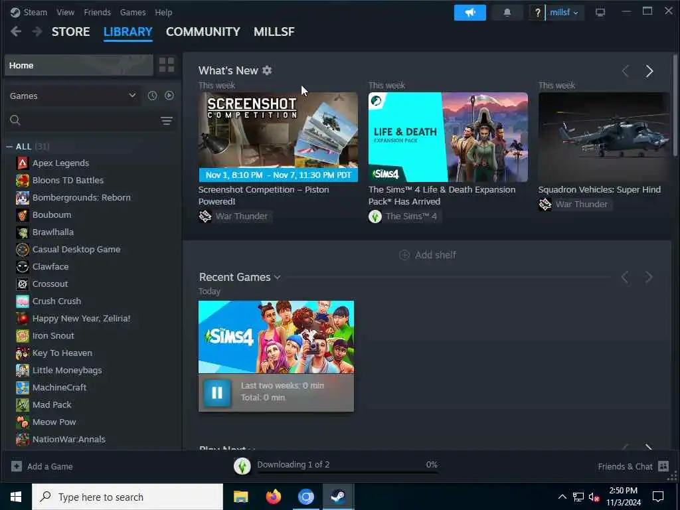The width and height of the screenshot is (680, 510).
Task: Expand the millsf account dropdown
Action: click(x=564, y=13)
